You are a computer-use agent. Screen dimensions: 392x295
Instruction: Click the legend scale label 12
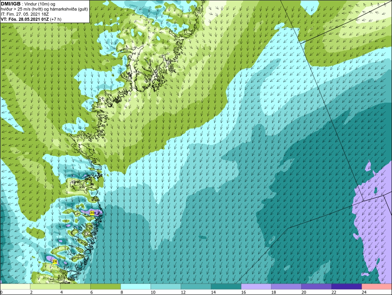(x=183, y=292)
